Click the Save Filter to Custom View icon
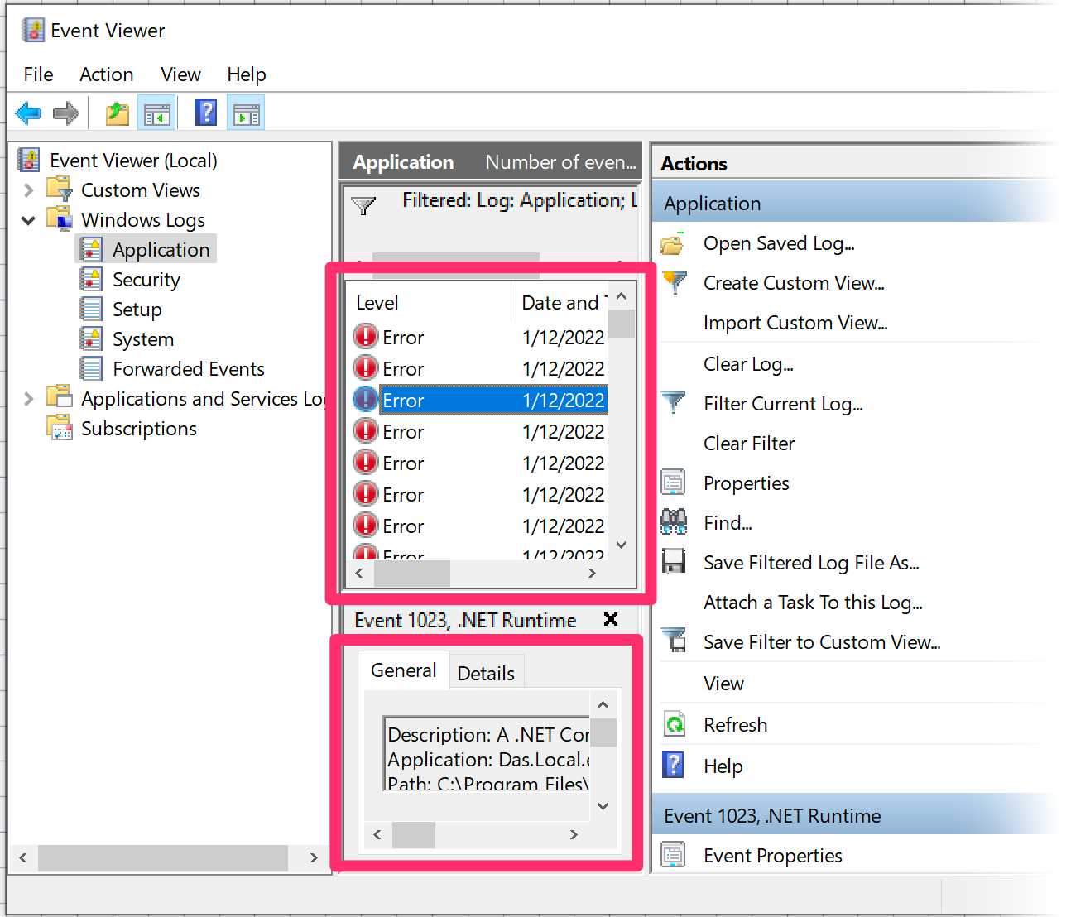Screen dimensions: 1071x917 click(x=675, y=641)
